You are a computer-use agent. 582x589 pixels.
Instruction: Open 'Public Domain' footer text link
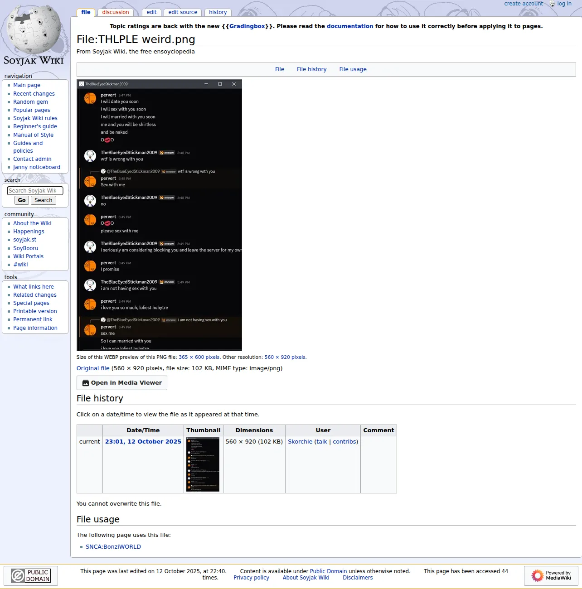pyautogui.click(x=328, y=571)
